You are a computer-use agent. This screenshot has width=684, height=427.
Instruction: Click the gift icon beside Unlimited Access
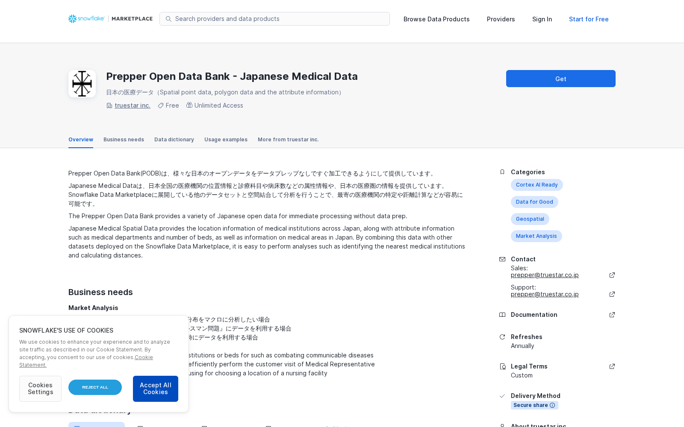point(189,105)
